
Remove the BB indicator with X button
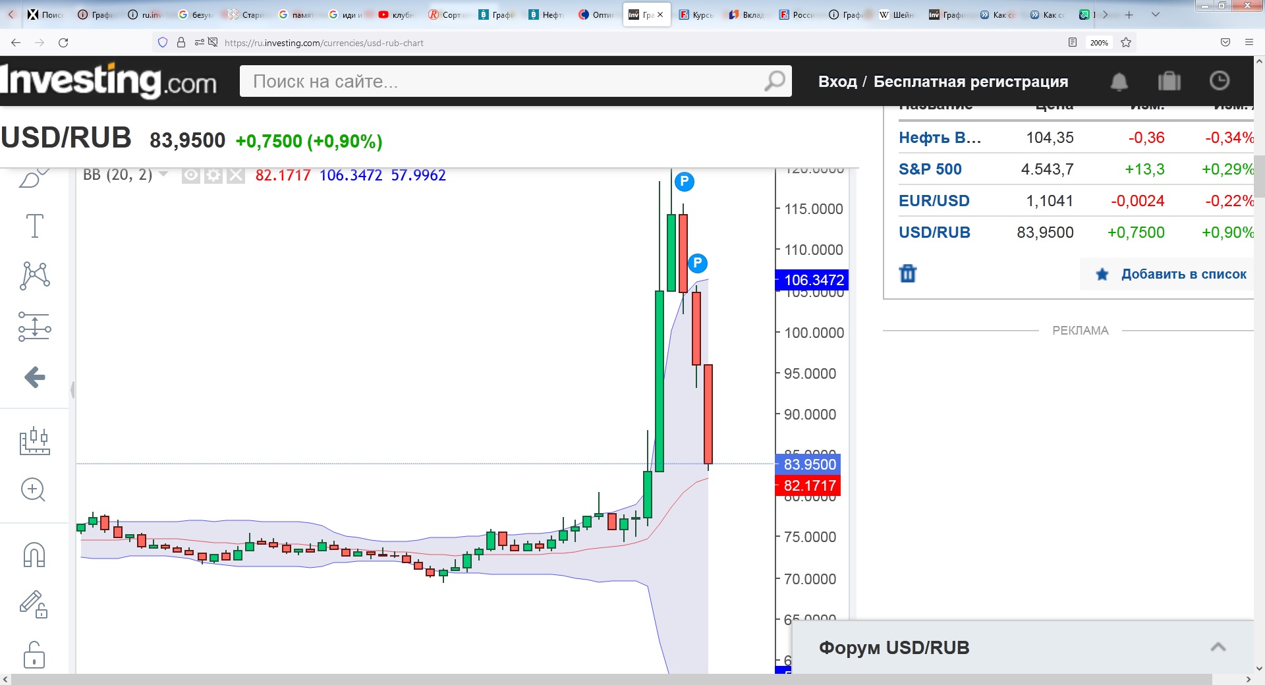(236, 175)
